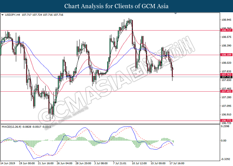Click the 19 Jun 00:00 time label
The width and height of the screenshot is (233, 166).
pos(27,163)
